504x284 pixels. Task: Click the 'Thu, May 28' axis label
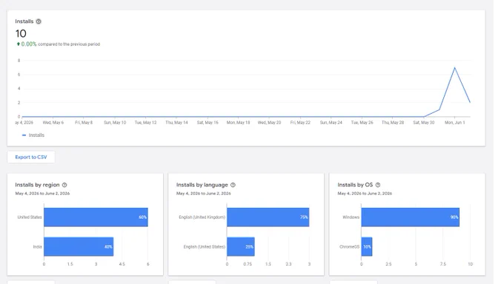coord(393,123)
